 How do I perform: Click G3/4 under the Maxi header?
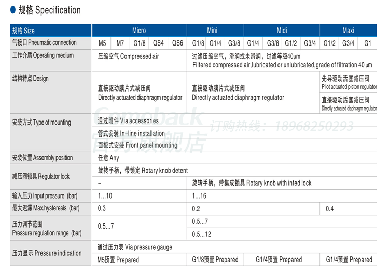[348, 43]
